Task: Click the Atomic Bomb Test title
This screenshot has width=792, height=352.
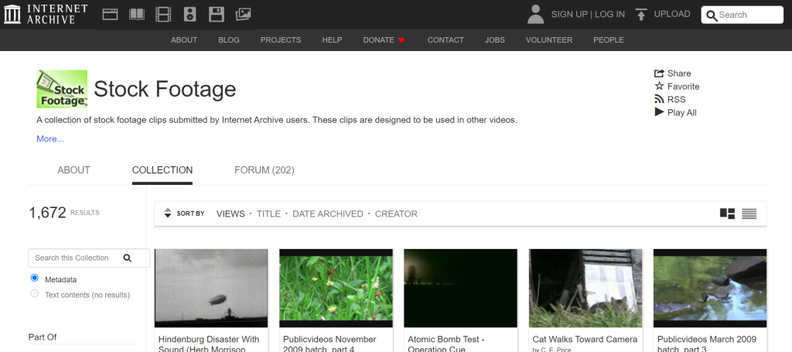Action: click(x=446, y=343)
